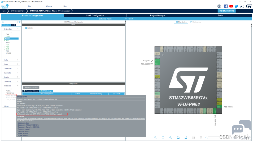Open the Window menu
The image size is (253, 142).
(49, 6)
